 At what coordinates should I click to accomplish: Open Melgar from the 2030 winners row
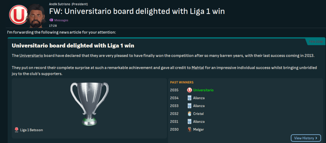199,129
